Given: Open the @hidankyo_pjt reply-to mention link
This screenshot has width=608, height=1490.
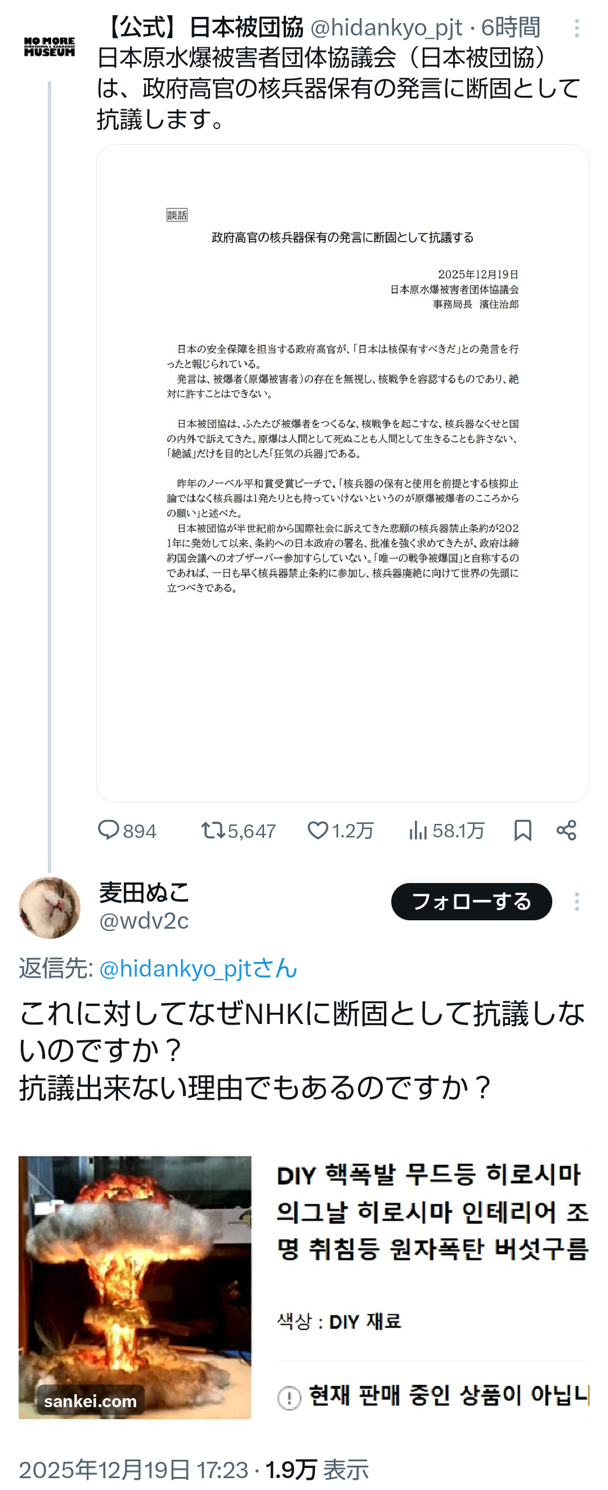Looking at the screenshot, I should pos(198,968).
